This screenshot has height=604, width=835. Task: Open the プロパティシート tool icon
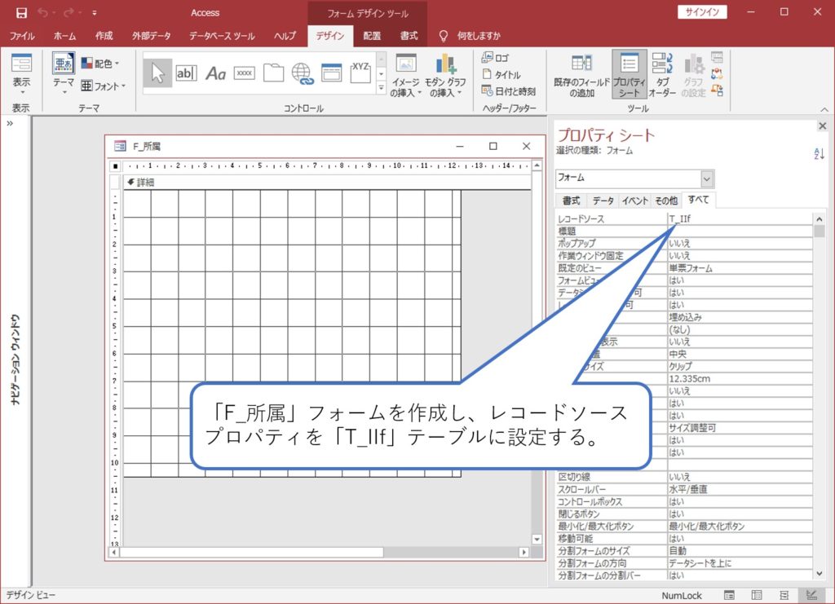(630, 73)
